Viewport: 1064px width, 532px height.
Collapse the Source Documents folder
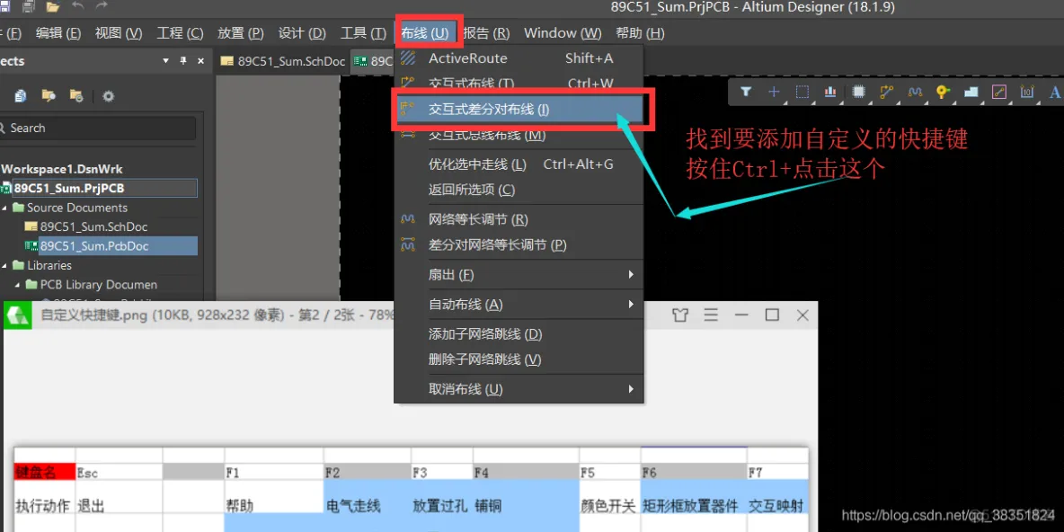pyautogui.click(x=5, y=208)
